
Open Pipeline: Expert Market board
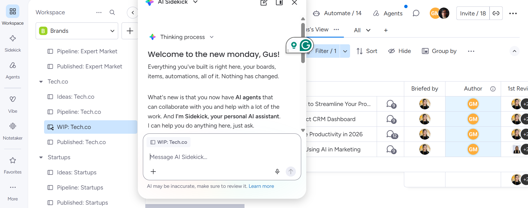click(x=87, y=51)
